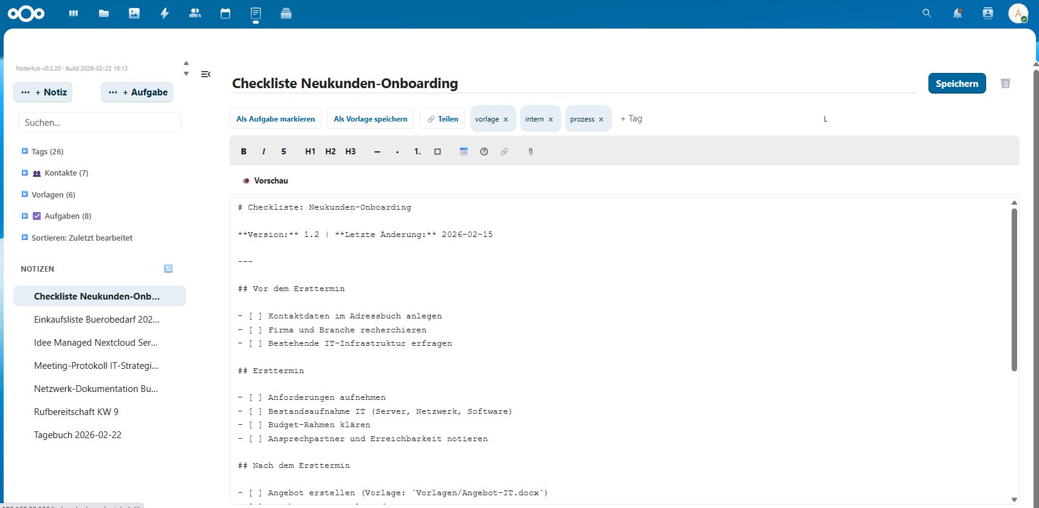Image resolution: width=1039 pixels, height=508 pixels.
Task: Open the Photos app in the top bar
Action: [x=134, y=13]
